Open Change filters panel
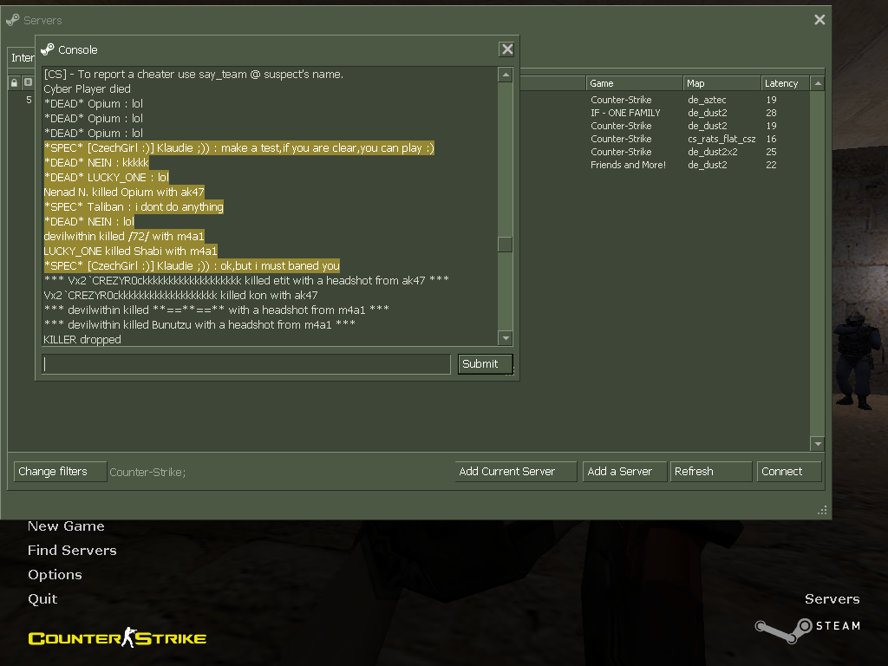 coord(60,472)
